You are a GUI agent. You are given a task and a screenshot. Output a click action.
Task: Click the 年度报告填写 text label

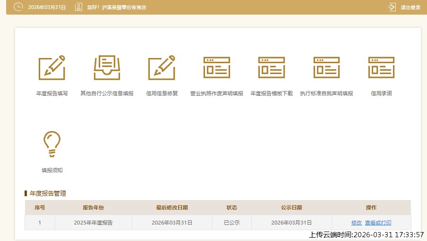[52, 93]
